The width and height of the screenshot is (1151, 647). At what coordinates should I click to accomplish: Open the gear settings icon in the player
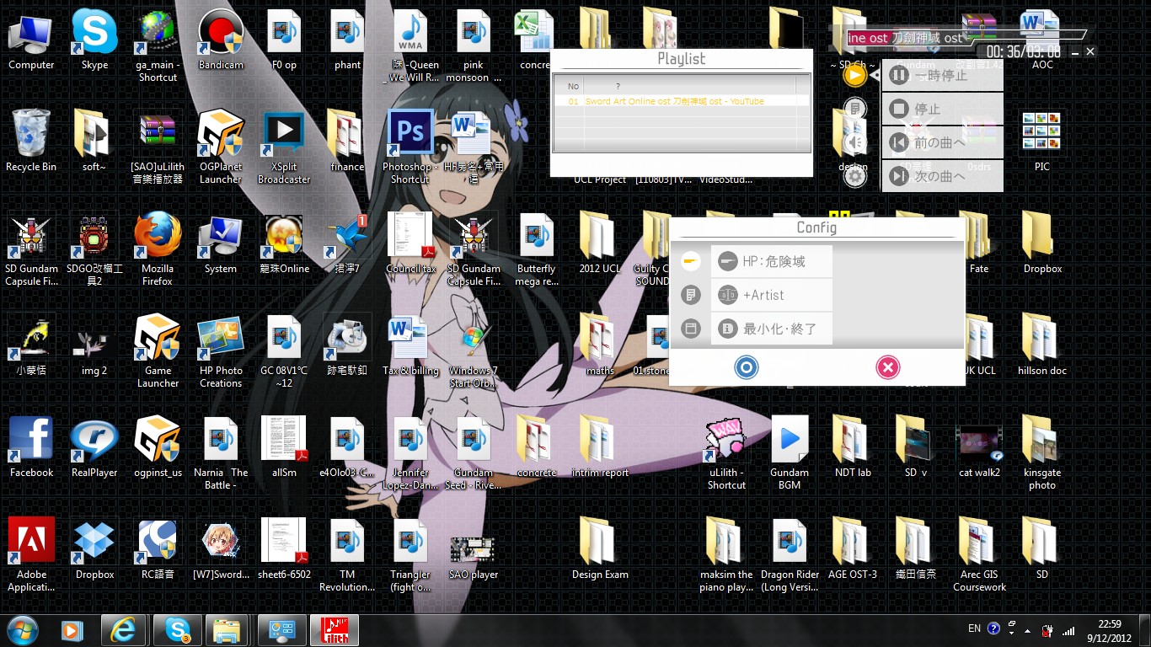[x=854, y=176]
